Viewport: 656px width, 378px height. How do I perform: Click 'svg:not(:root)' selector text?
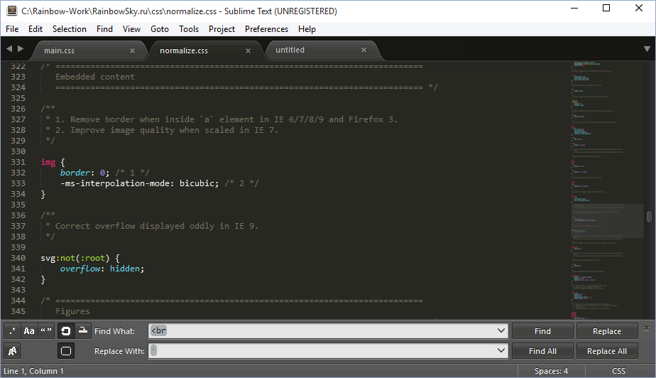pyautogui.click(x=75, y=258)
